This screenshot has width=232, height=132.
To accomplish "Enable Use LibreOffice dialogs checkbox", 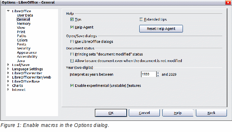I will (x=72, y=41).
